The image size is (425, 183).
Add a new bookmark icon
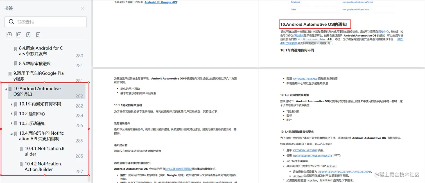[x=28, y=35]
